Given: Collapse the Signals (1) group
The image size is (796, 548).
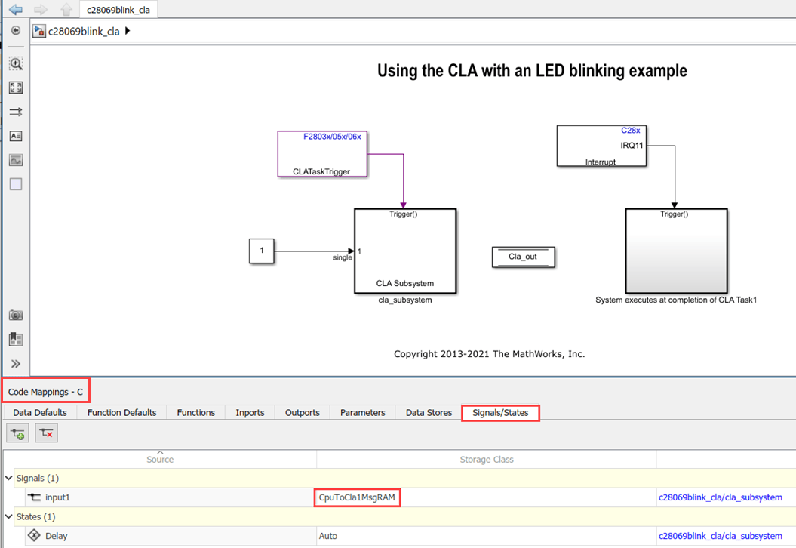Looking at the screenshot, I should click(x=8, y=478).
